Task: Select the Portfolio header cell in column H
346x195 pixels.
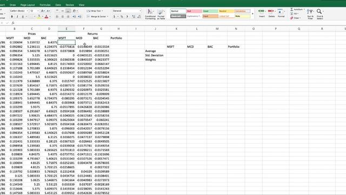Action: coord(118,38)
